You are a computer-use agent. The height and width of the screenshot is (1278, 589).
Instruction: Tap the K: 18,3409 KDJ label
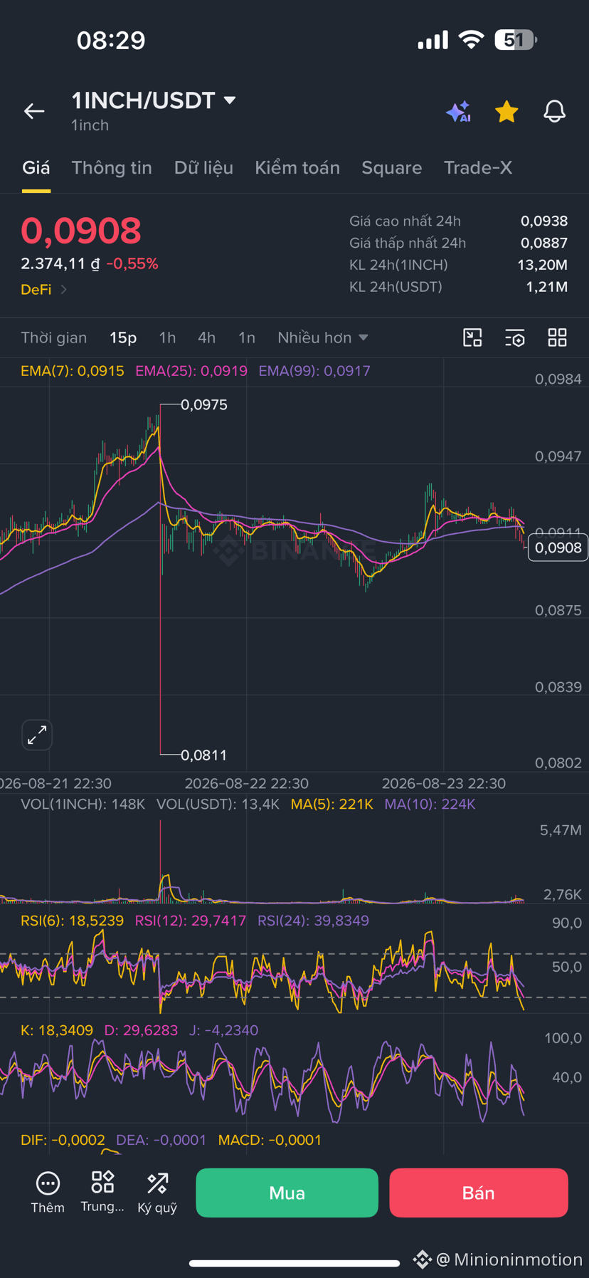(x=57, y=1030)
